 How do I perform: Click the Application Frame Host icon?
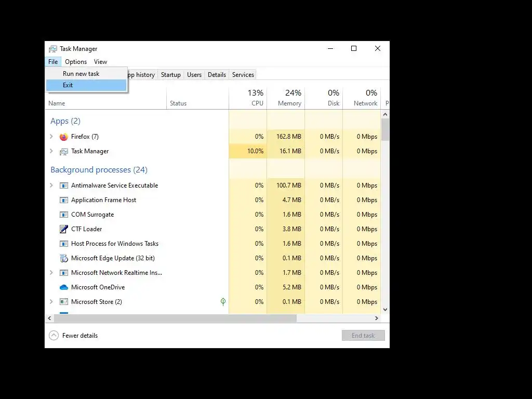click(63, 200)
